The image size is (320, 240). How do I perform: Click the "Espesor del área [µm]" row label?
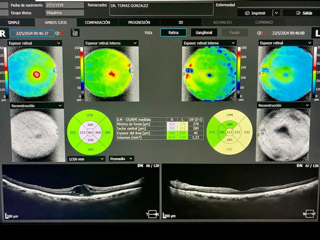coord(133,133)
